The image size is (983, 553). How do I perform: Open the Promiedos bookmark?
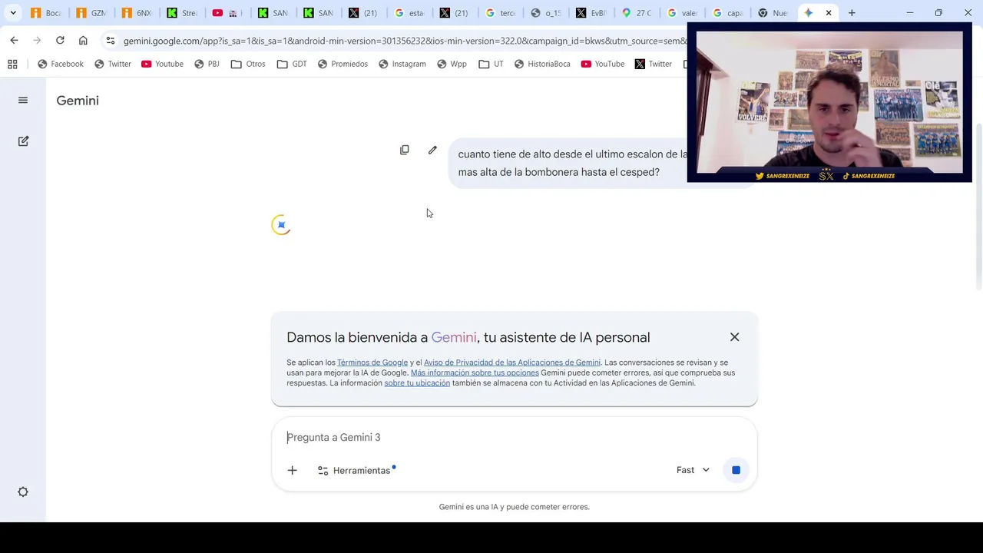tap(343, 64)
